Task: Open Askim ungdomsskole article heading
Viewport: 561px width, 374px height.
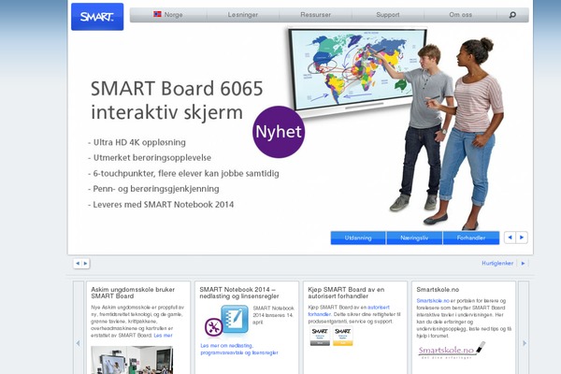Action: [133, 293]
